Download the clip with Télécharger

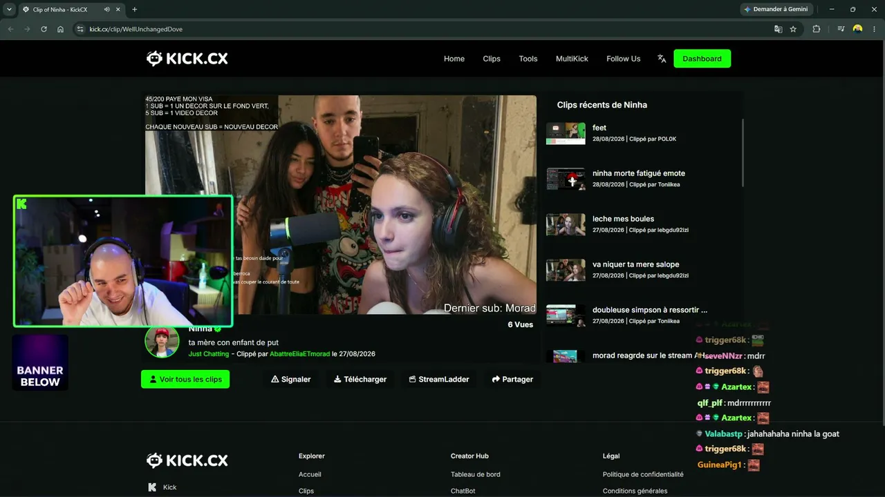tap(360, 379)
